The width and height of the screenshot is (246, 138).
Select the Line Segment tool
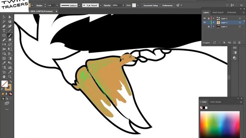[x=10, y=31]
